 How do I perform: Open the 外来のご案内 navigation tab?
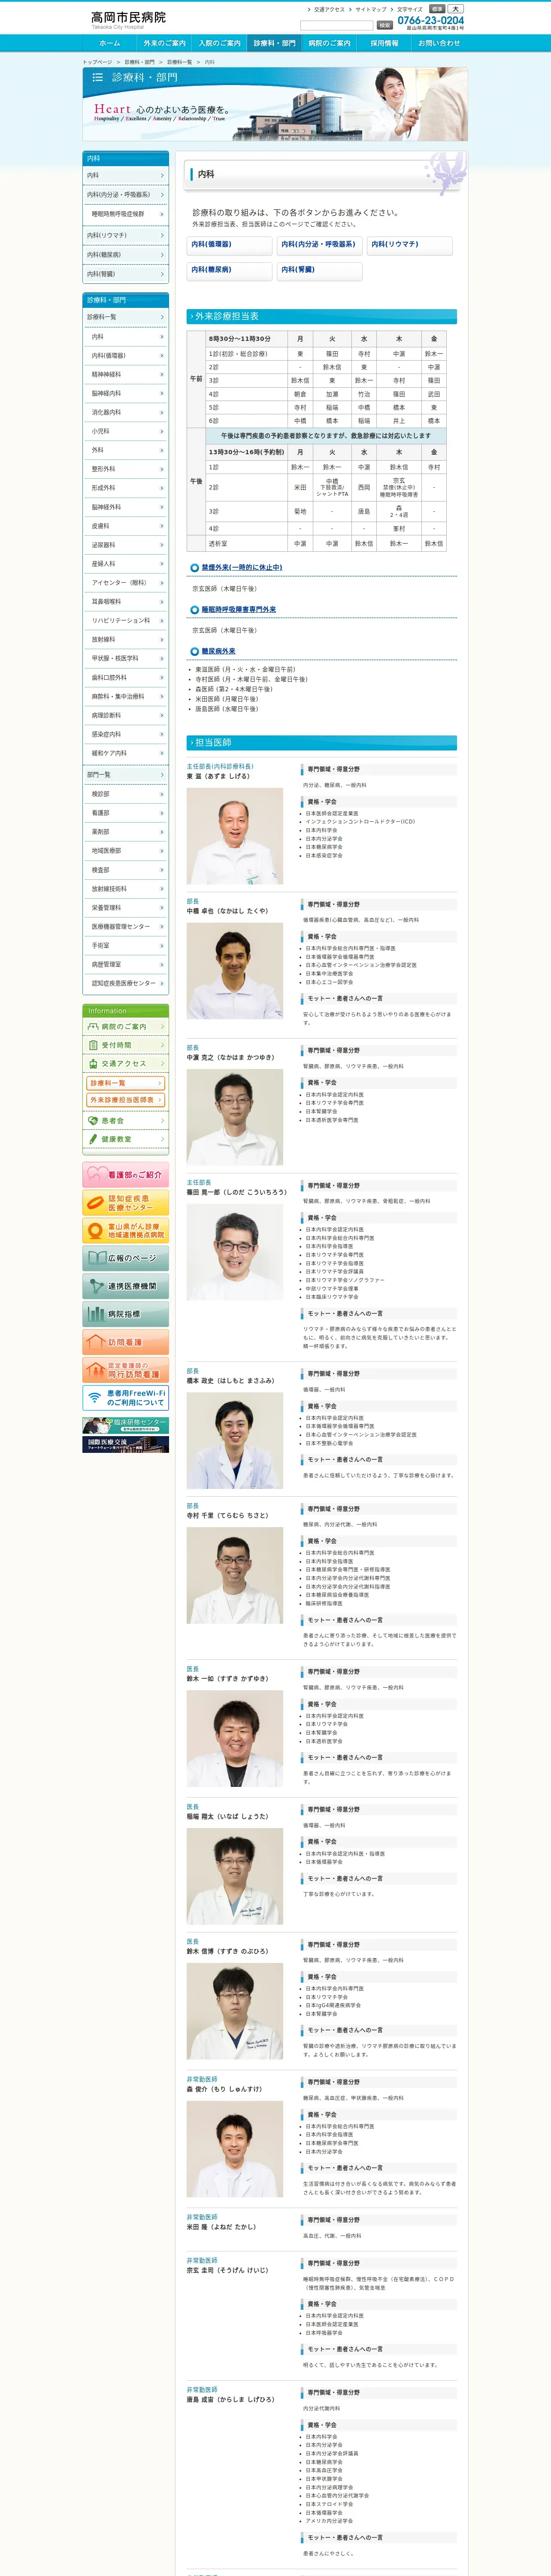click(165, 44)
